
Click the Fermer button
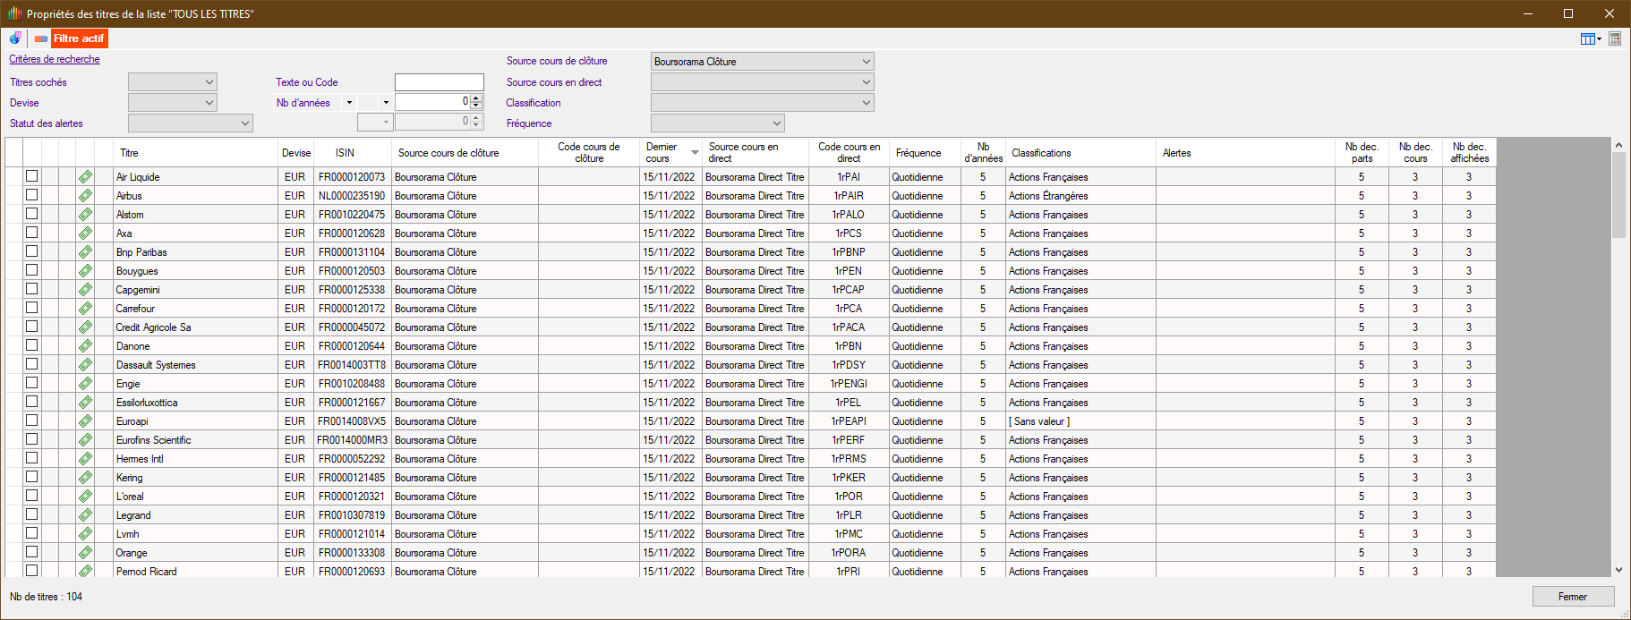[1573, 597]
